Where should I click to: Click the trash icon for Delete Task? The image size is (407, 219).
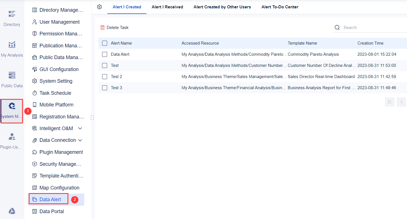(103, 27)
